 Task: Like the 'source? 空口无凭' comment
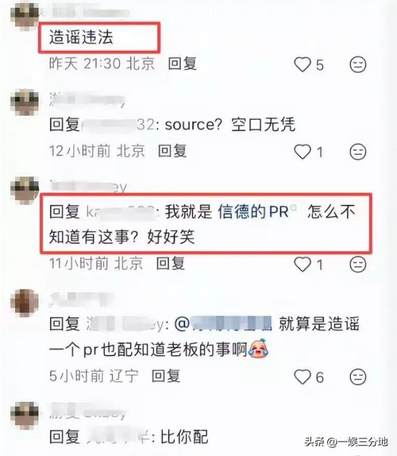coord(303,152)
